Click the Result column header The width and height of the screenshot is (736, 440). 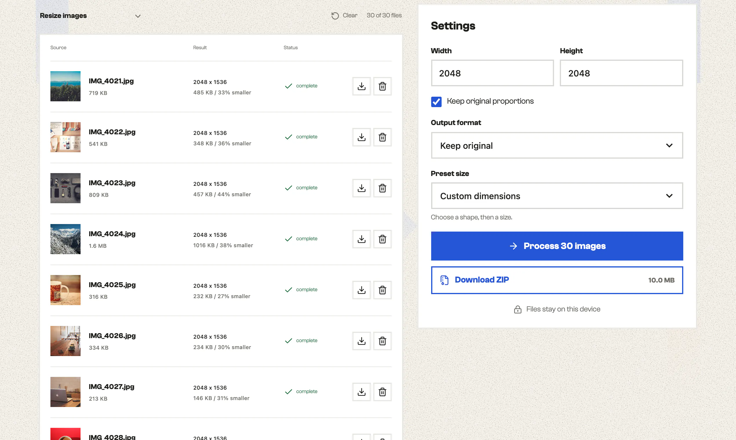(200, 47)
